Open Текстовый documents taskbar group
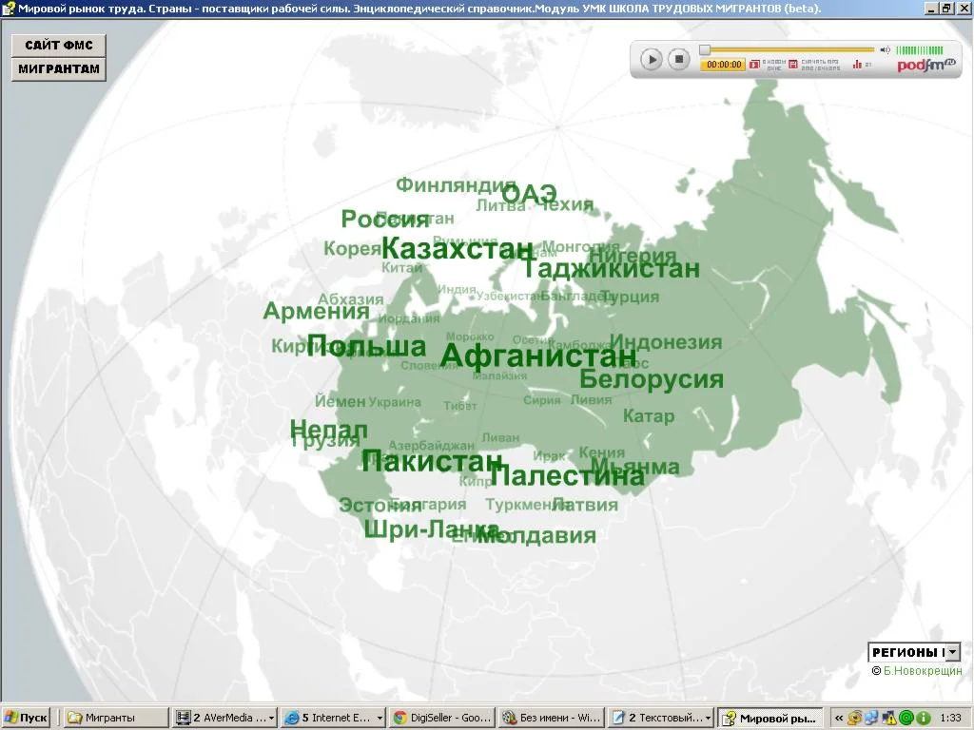 pyautogui.click(x=660, y=718)
